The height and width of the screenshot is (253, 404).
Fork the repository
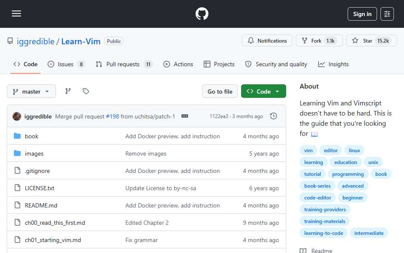pos(319,41)
